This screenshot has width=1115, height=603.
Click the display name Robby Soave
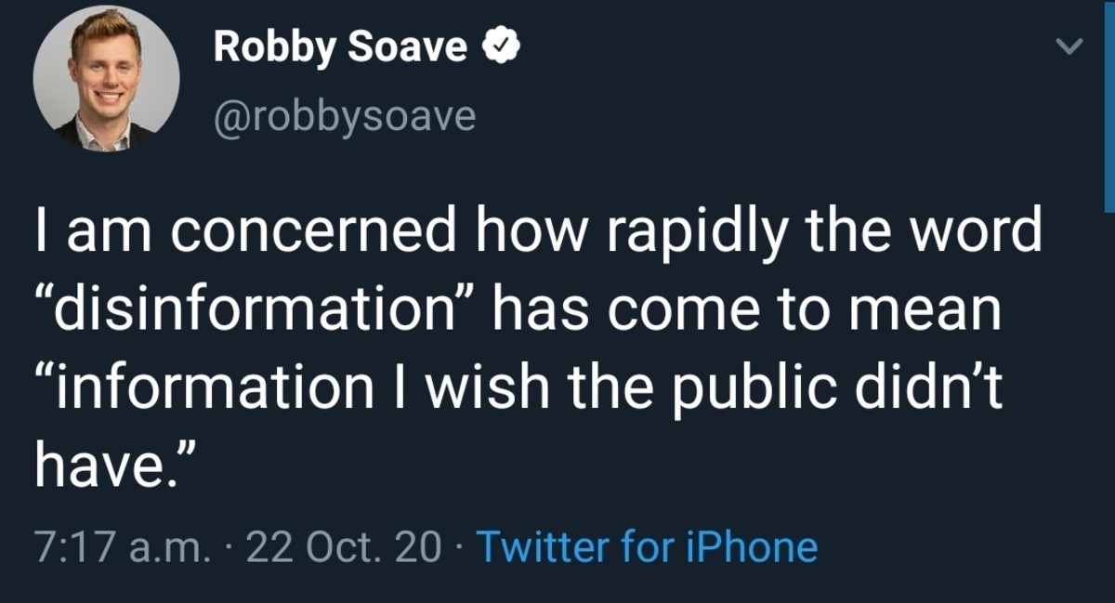point(340,46)
